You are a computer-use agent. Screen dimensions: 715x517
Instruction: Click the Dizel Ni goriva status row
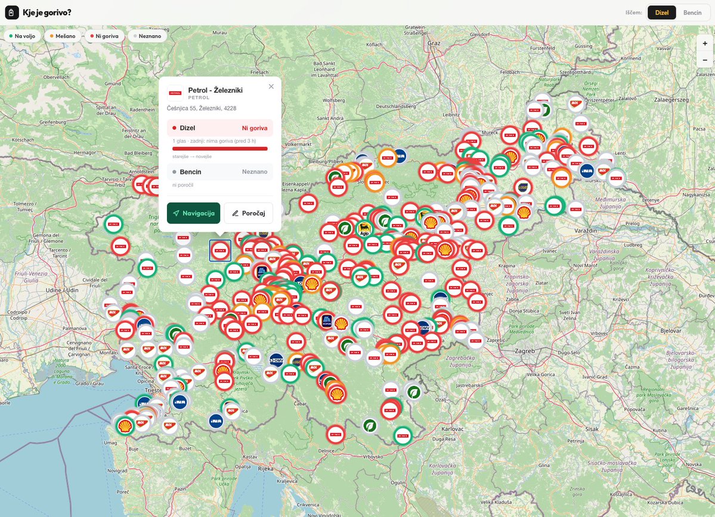[x=220, y=128]
